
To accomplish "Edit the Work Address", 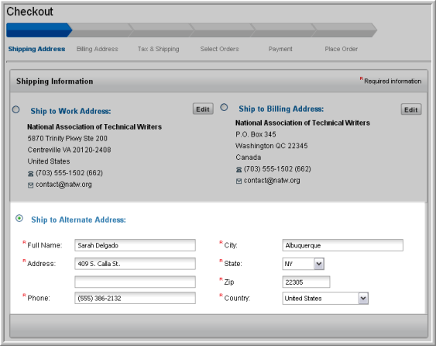I will (x=203, y=109).
